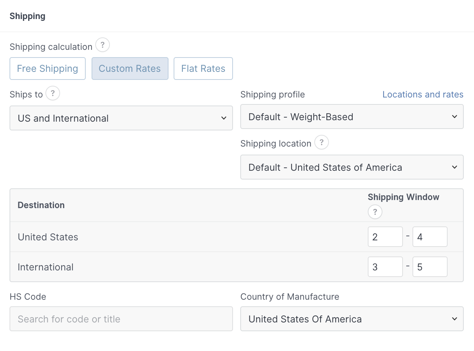This screenshot has width=474, height=351.
Task: Click help icon under Shipping Window
Action: coord(375,212)
